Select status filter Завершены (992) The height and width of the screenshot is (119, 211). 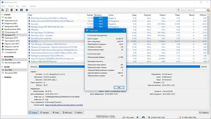(11, 26)
